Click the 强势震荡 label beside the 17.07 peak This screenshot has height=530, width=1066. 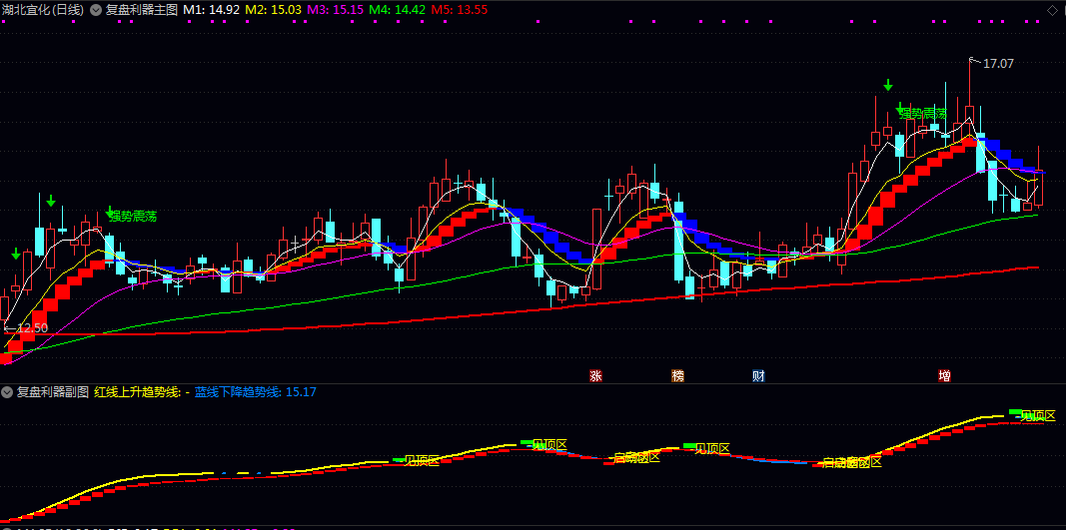(x=923, y=114)
